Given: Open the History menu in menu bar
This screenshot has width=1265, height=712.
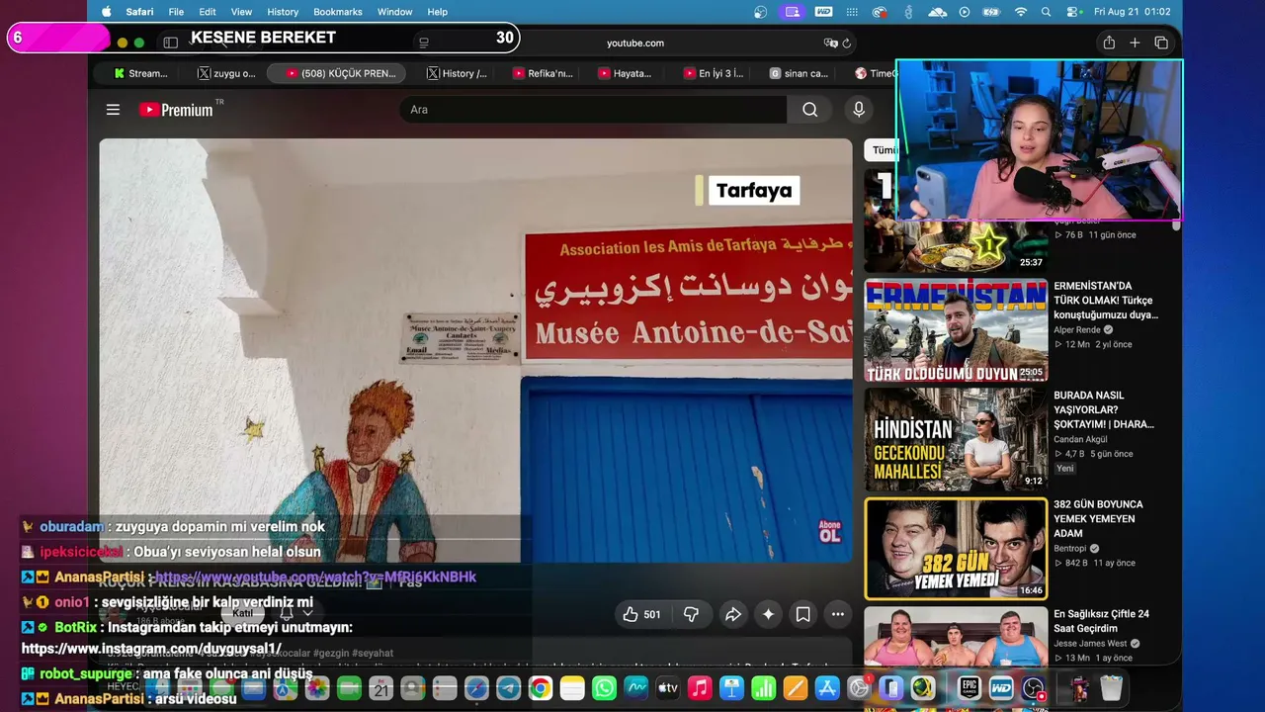Looking at the screenshot, I should click(x=283, y=12).
